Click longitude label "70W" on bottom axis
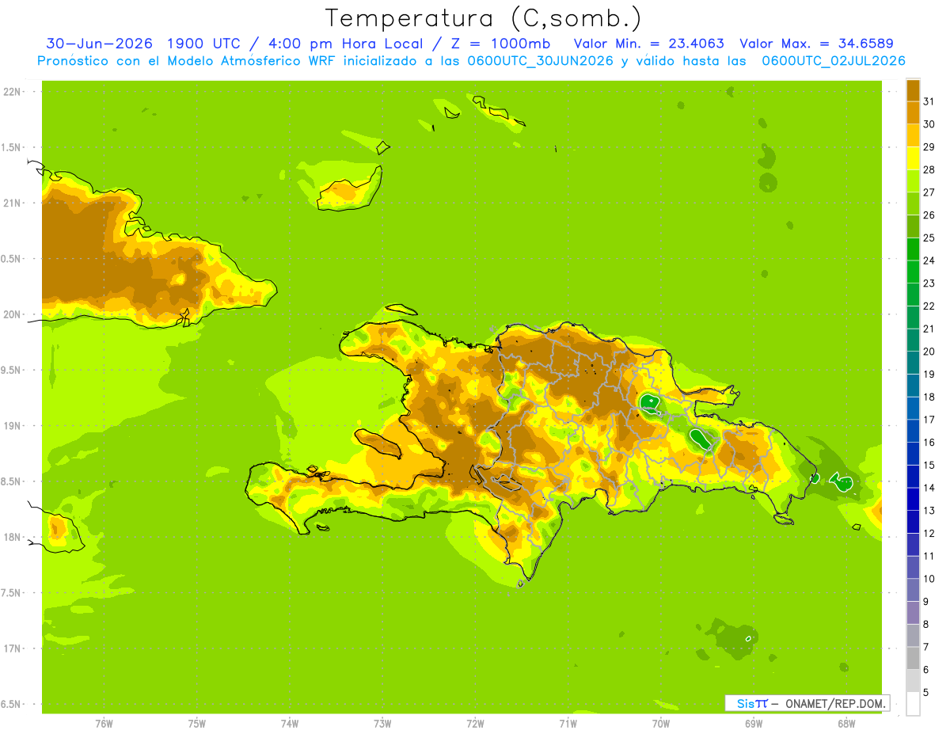The height and width of the screenshot is (734, 950). (x=660, y=724)
